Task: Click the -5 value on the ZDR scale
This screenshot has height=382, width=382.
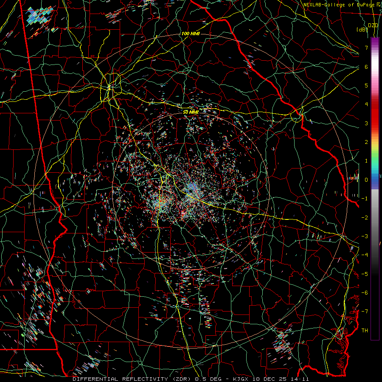Action: coord(365,274)
